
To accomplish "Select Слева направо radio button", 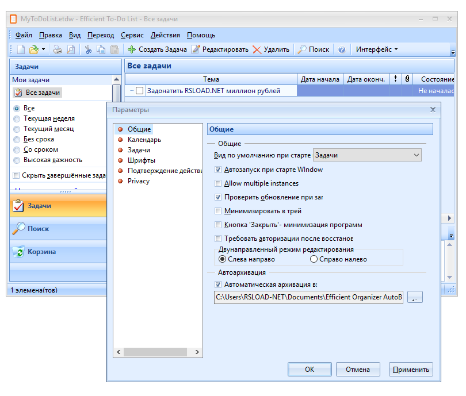I will pos(222,259).
